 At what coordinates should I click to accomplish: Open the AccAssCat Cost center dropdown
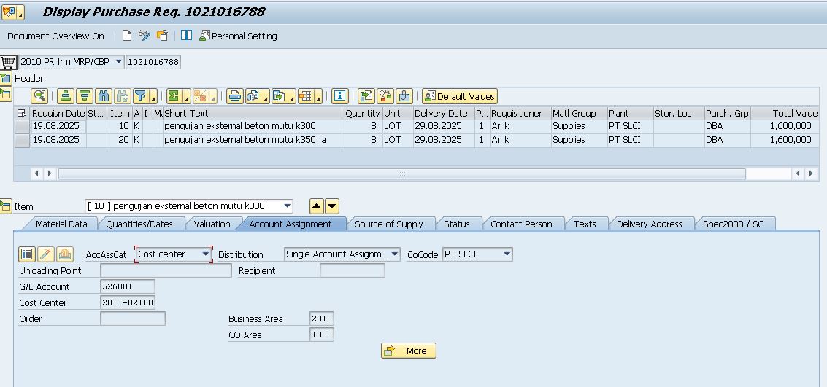(206, 254)
